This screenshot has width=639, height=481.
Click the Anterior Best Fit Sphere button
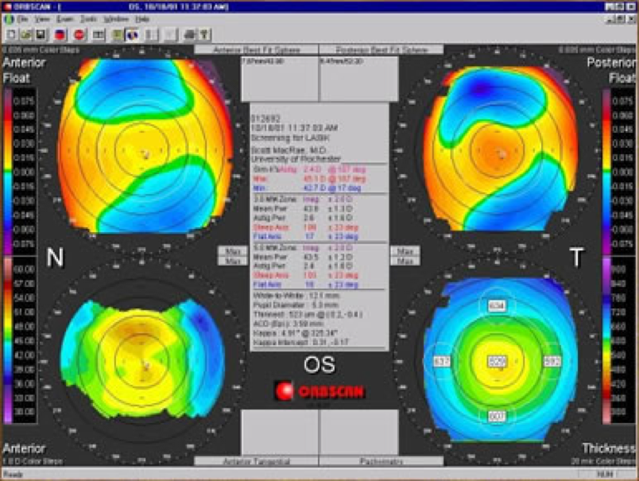point(257,50)
